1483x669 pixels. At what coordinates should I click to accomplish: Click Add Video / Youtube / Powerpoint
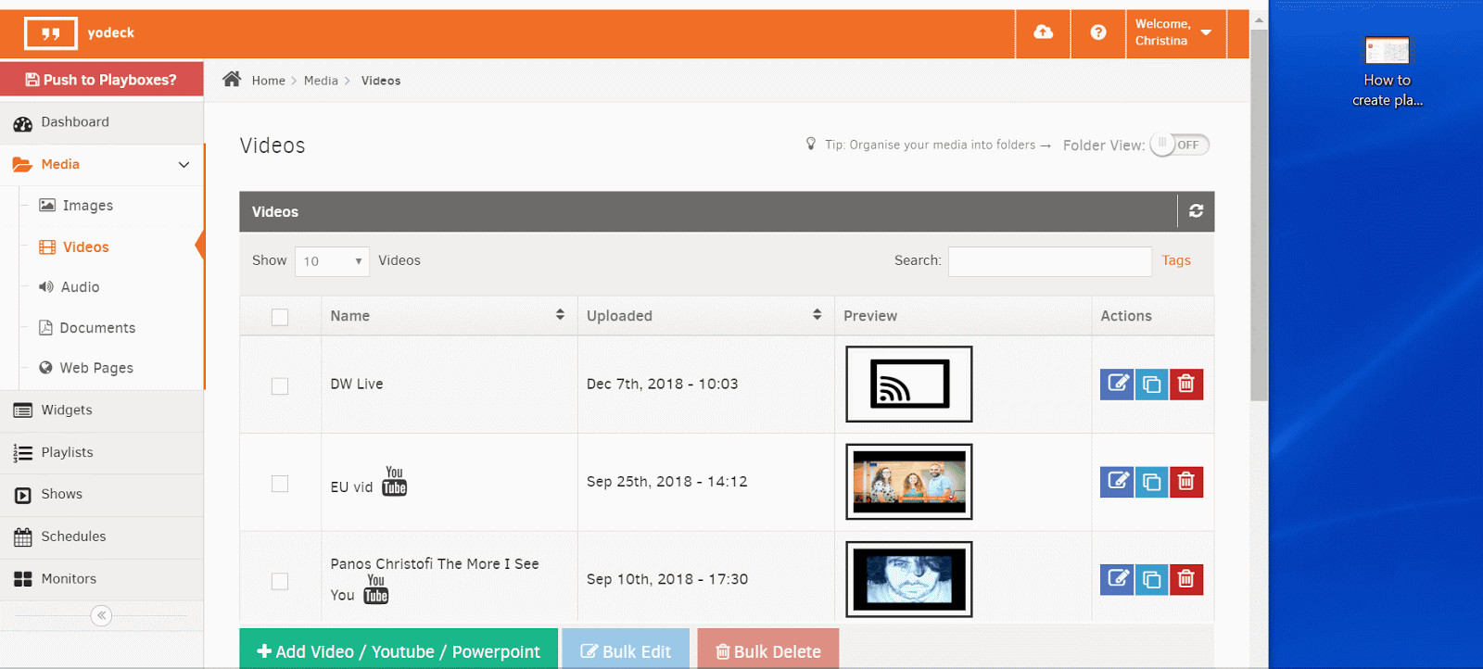(399, 649)
